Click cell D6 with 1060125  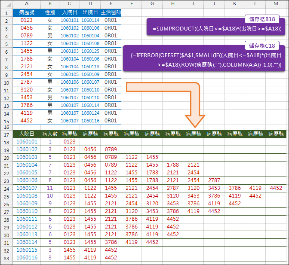[90, 51]
